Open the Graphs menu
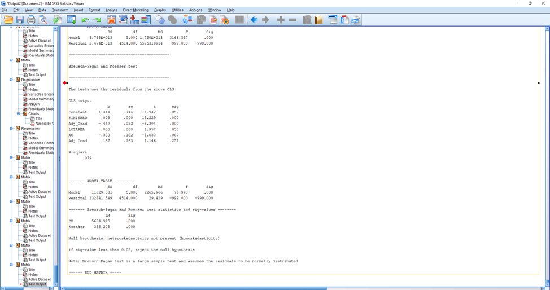 160,10
